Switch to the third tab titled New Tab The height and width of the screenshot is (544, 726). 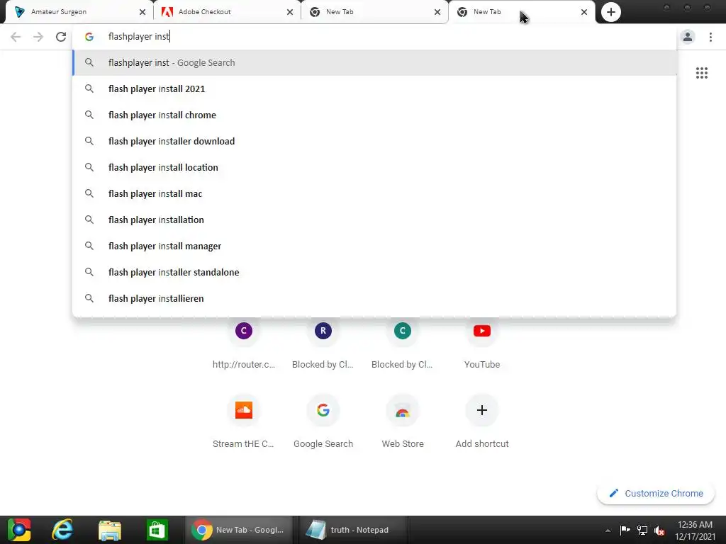374,12
